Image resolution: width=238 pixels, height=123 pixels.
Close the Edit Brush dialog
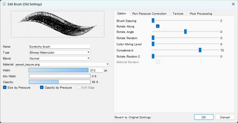[x=233, y=4]
